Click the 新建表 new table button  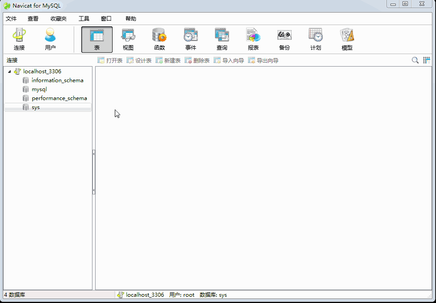[168, 60]
